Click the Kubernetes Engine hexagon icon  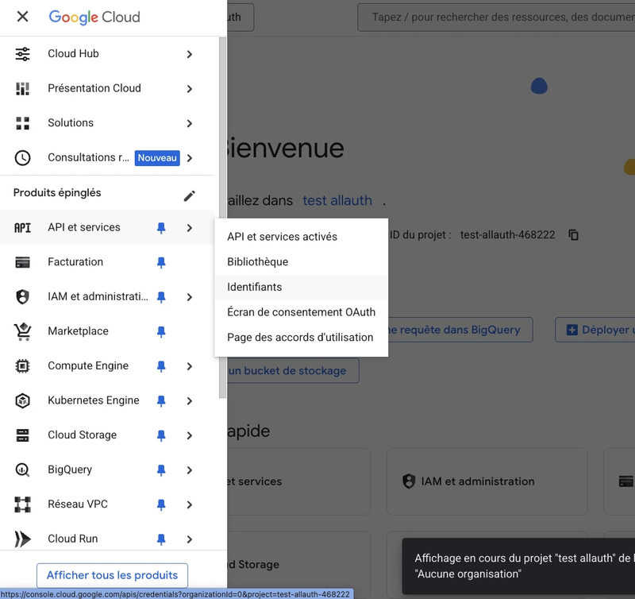[23, 401]
